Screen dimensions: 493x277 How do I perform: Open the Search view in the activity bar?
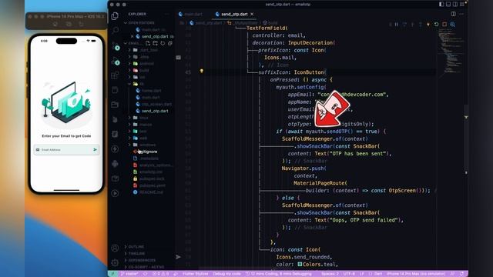(x=115, y=30)
